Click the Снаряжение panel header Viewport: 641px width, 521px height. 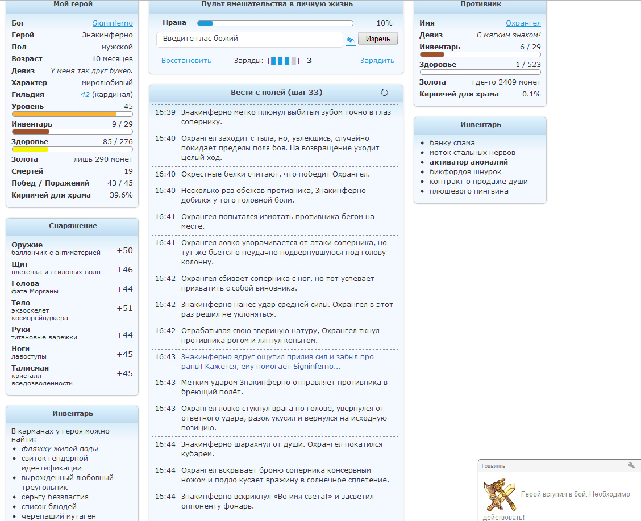coord(72,226)
